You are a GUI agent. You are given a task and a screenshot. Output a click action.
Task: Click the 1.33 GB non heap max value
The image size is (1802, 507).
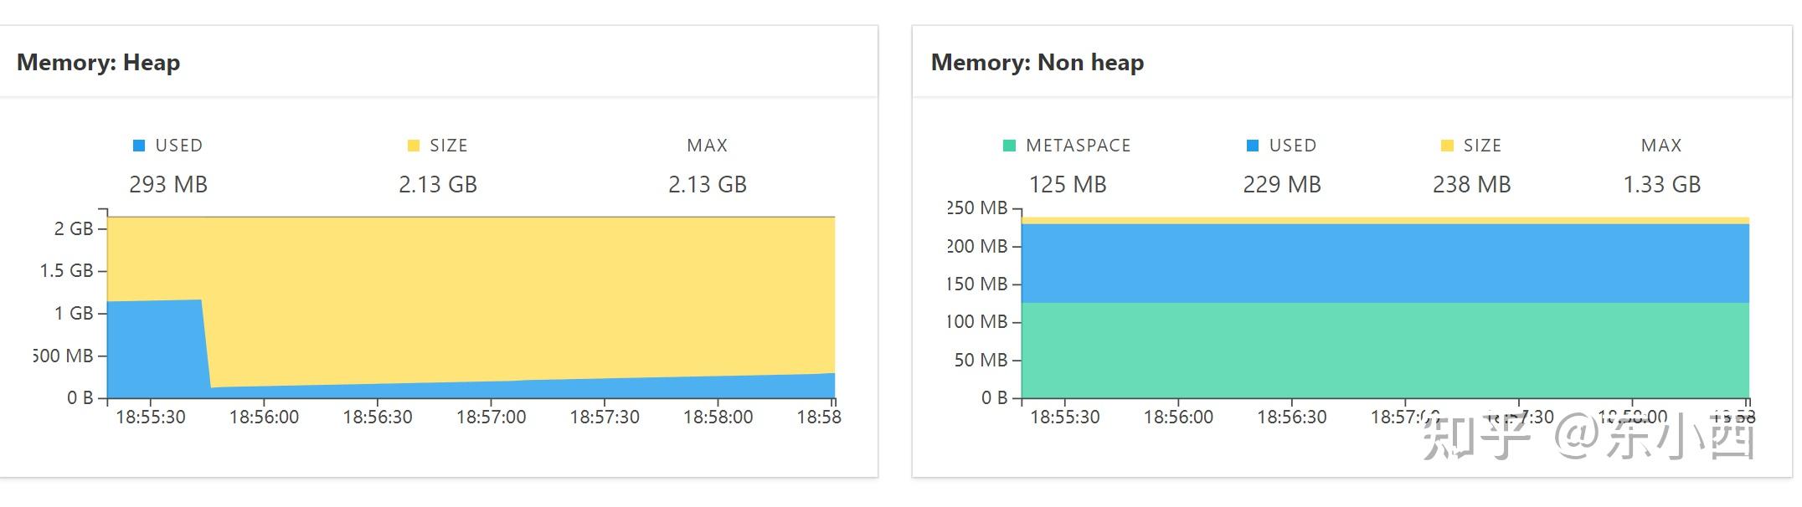1662,185
